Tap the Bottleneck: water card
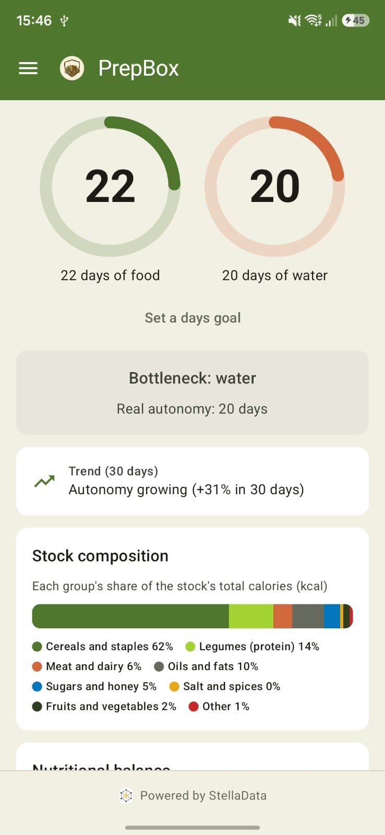385x835 pixels. coord(192,392)
